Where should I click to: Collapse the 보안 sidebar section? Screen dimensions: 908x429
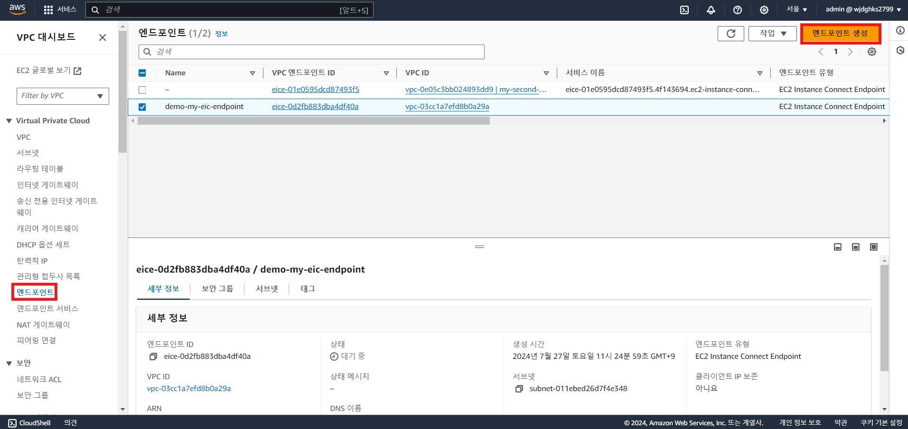coord(9,363)
